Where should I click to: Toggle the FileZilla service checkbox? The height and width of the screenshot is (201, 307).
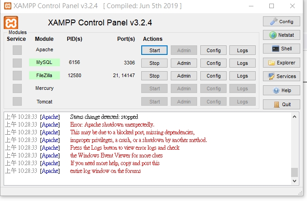point(17,76)
